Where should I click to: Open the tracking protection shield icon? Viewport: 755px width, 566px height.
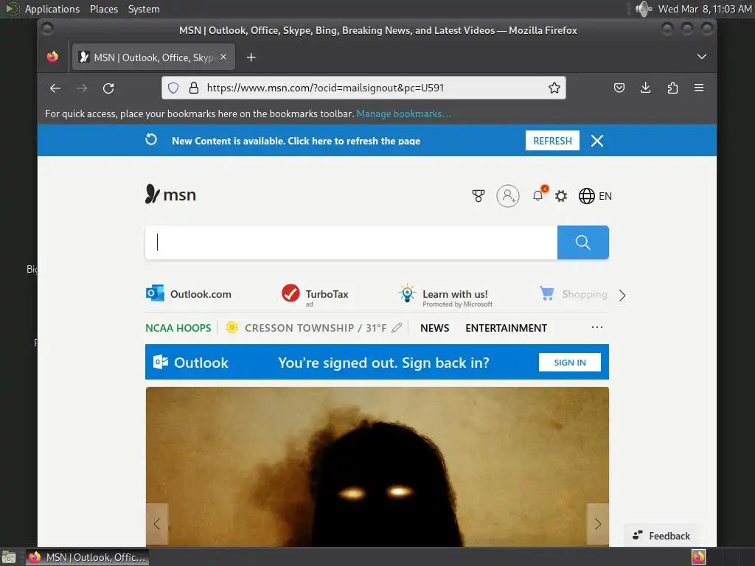(173, 88)
